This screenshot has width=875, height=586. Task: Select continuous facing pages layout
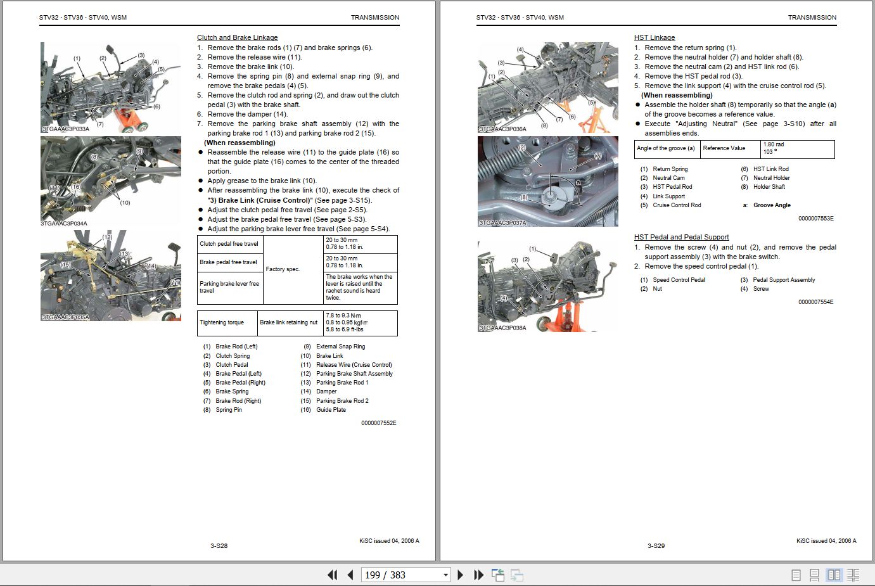[x=853, y=575]
